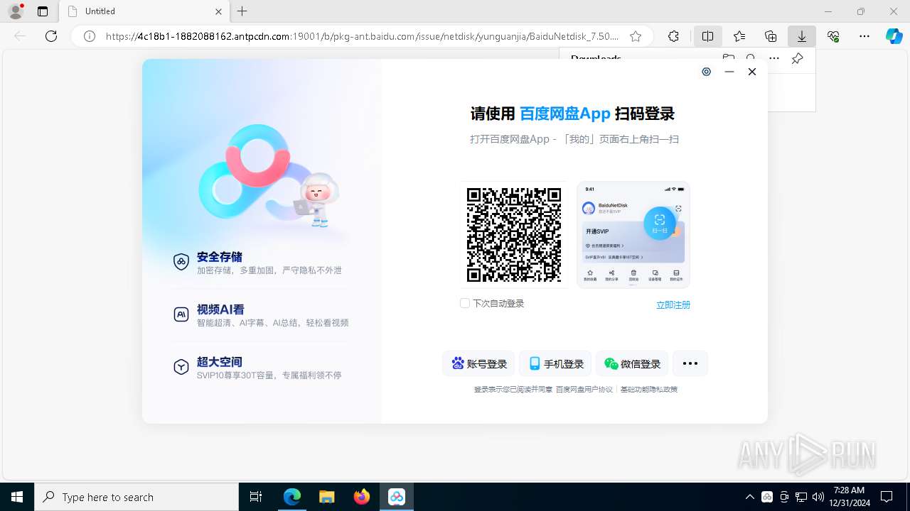Viewport: 910px width, 511px height.
Task: Click the 超大空间 heading text
Action: click(x=220, y=362)
